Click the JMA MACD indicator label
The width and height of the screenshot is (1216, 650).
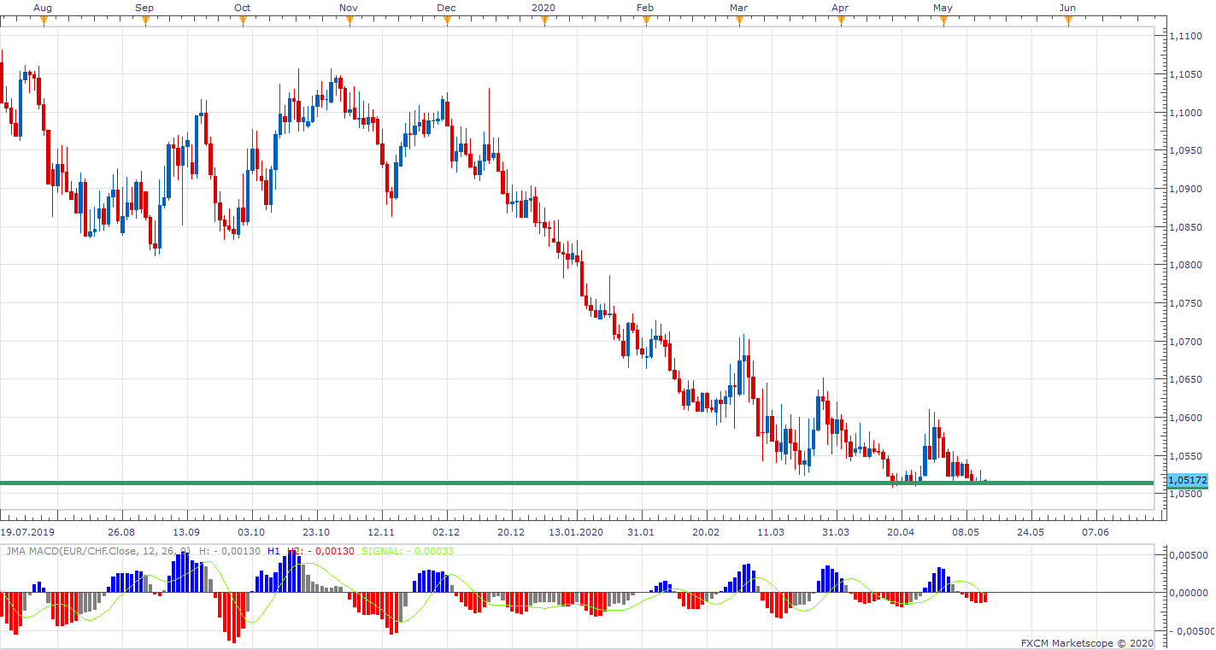[98, 551]
